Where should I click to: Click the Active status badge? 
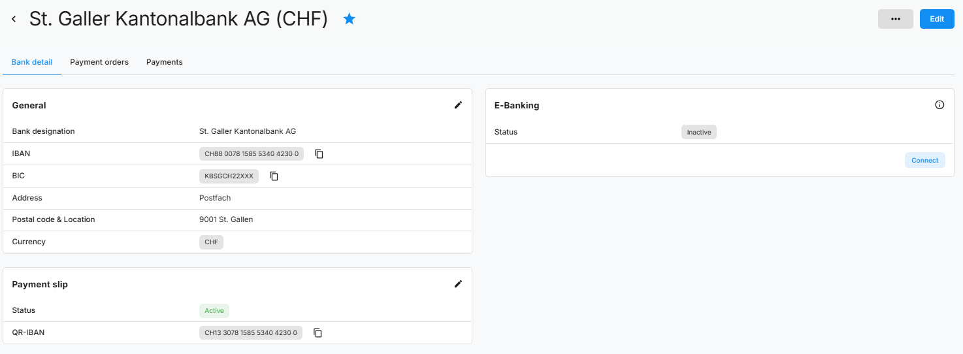tap(214, 311)
